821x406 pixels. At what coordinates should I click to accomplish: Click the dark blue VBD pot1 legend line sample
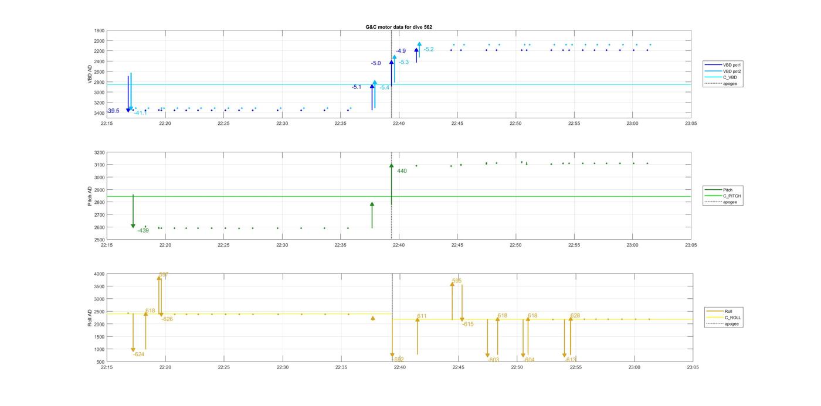click(713, 65)
